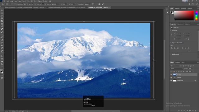
Task: Open the File menu
Action: (4, 1)
